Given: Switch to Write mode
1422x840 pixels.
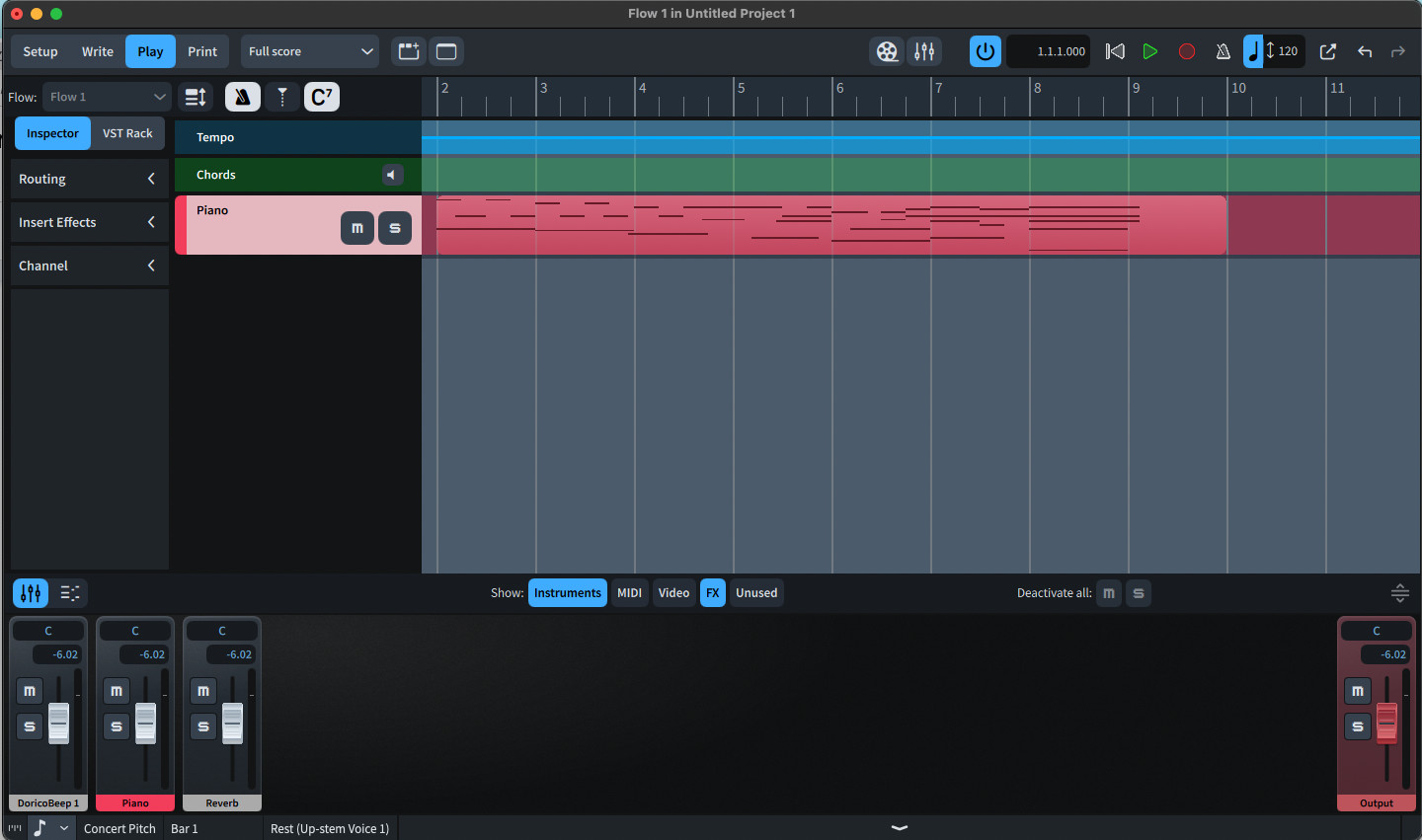Looking at the screenshot, I should [x=98, y=51].
